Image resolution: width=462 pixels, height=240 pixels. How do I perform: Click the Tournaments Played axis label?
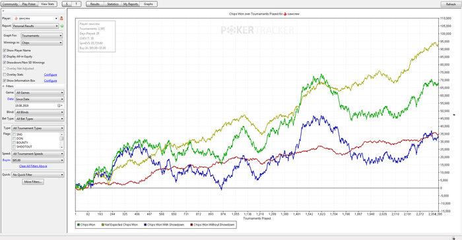pos(257,218)
